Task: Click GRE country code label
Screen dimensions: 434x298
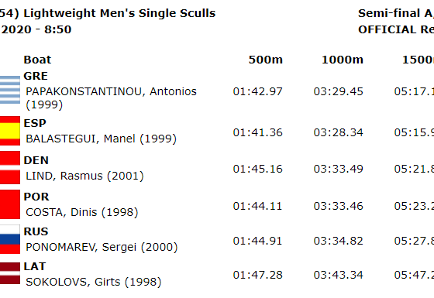Action: pyautogui.click(x=36, y=76)
